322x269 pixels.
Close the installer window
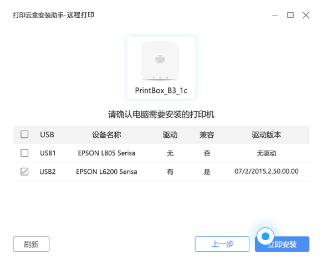point(306,15)
